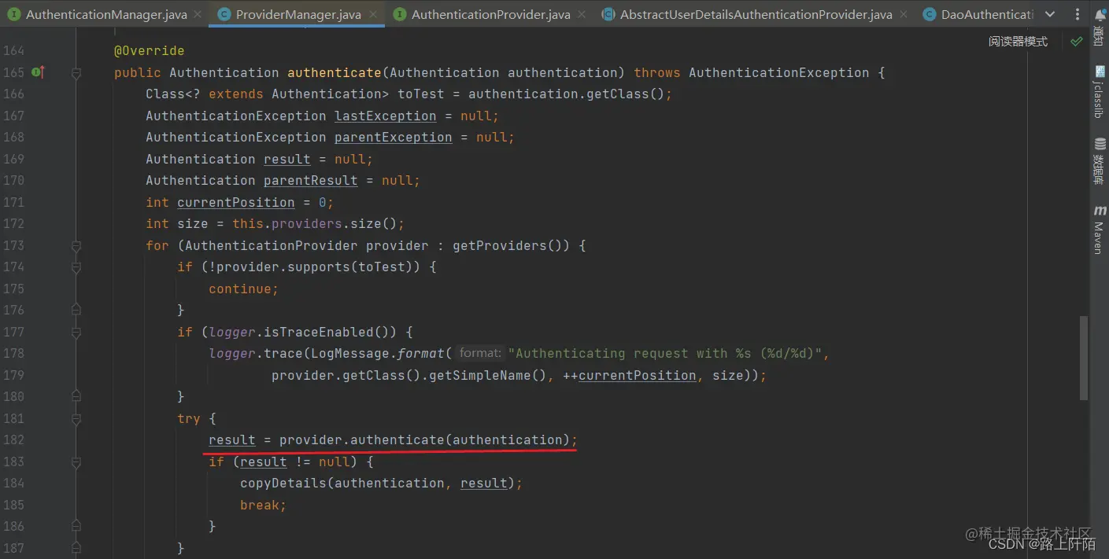
Task: Click the authenticate method name on line 165
Action: [x=335, y=72]
